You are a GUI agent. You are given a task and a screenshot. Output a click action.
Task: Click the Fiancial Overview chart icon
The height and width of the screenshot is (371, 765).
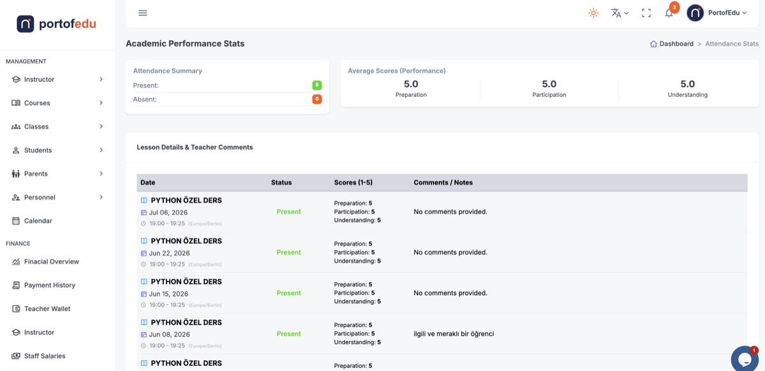click(16, 261)
